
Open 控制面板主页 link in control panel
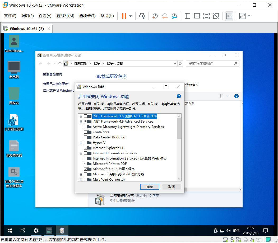pos(53,74)
